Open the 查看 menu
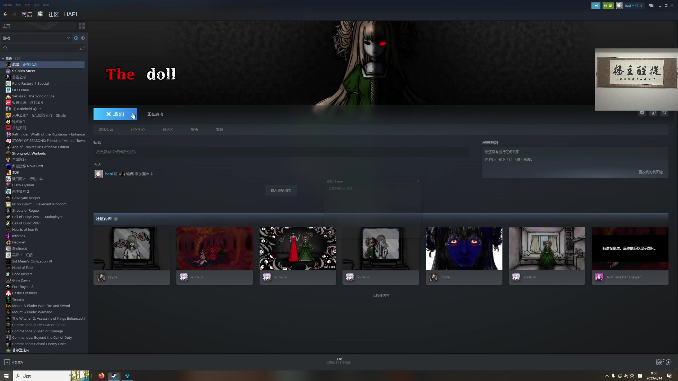Screen dimensions: 678x381 pyautogui.click(x=18, y=5)
